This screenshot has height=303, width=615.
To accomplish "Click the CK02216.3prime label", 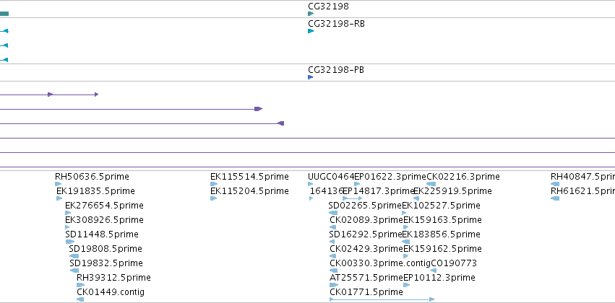I will pos(463,177).
